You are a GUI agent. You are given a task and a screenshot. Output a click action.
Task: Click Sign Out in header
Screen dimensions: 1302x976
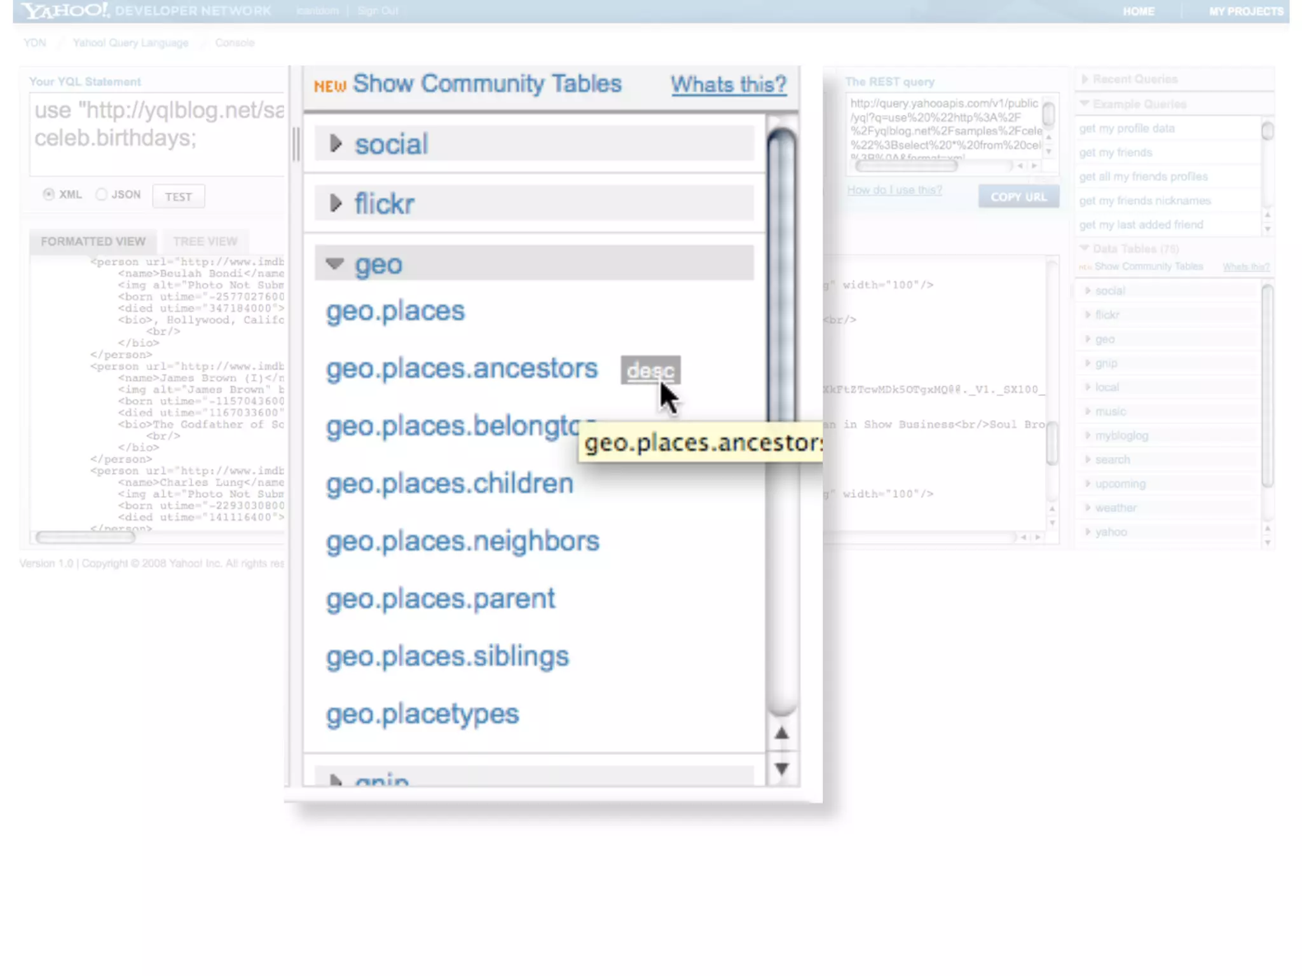[x=378, y=11]
